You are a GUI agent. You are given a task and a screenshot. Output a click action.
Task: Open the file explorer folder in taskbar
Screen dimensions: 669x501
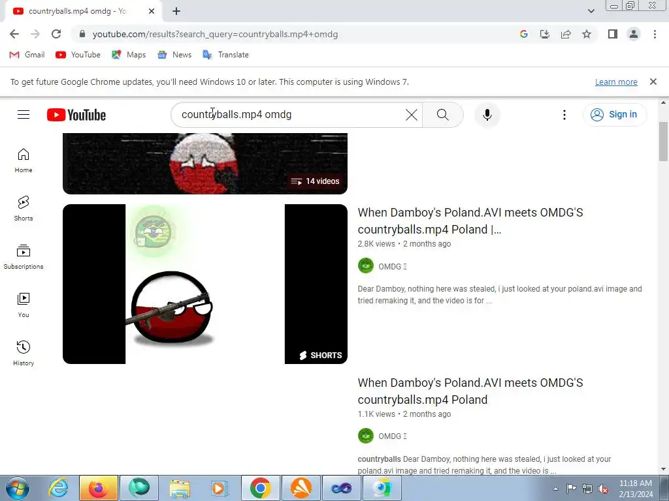coord(180,488)
